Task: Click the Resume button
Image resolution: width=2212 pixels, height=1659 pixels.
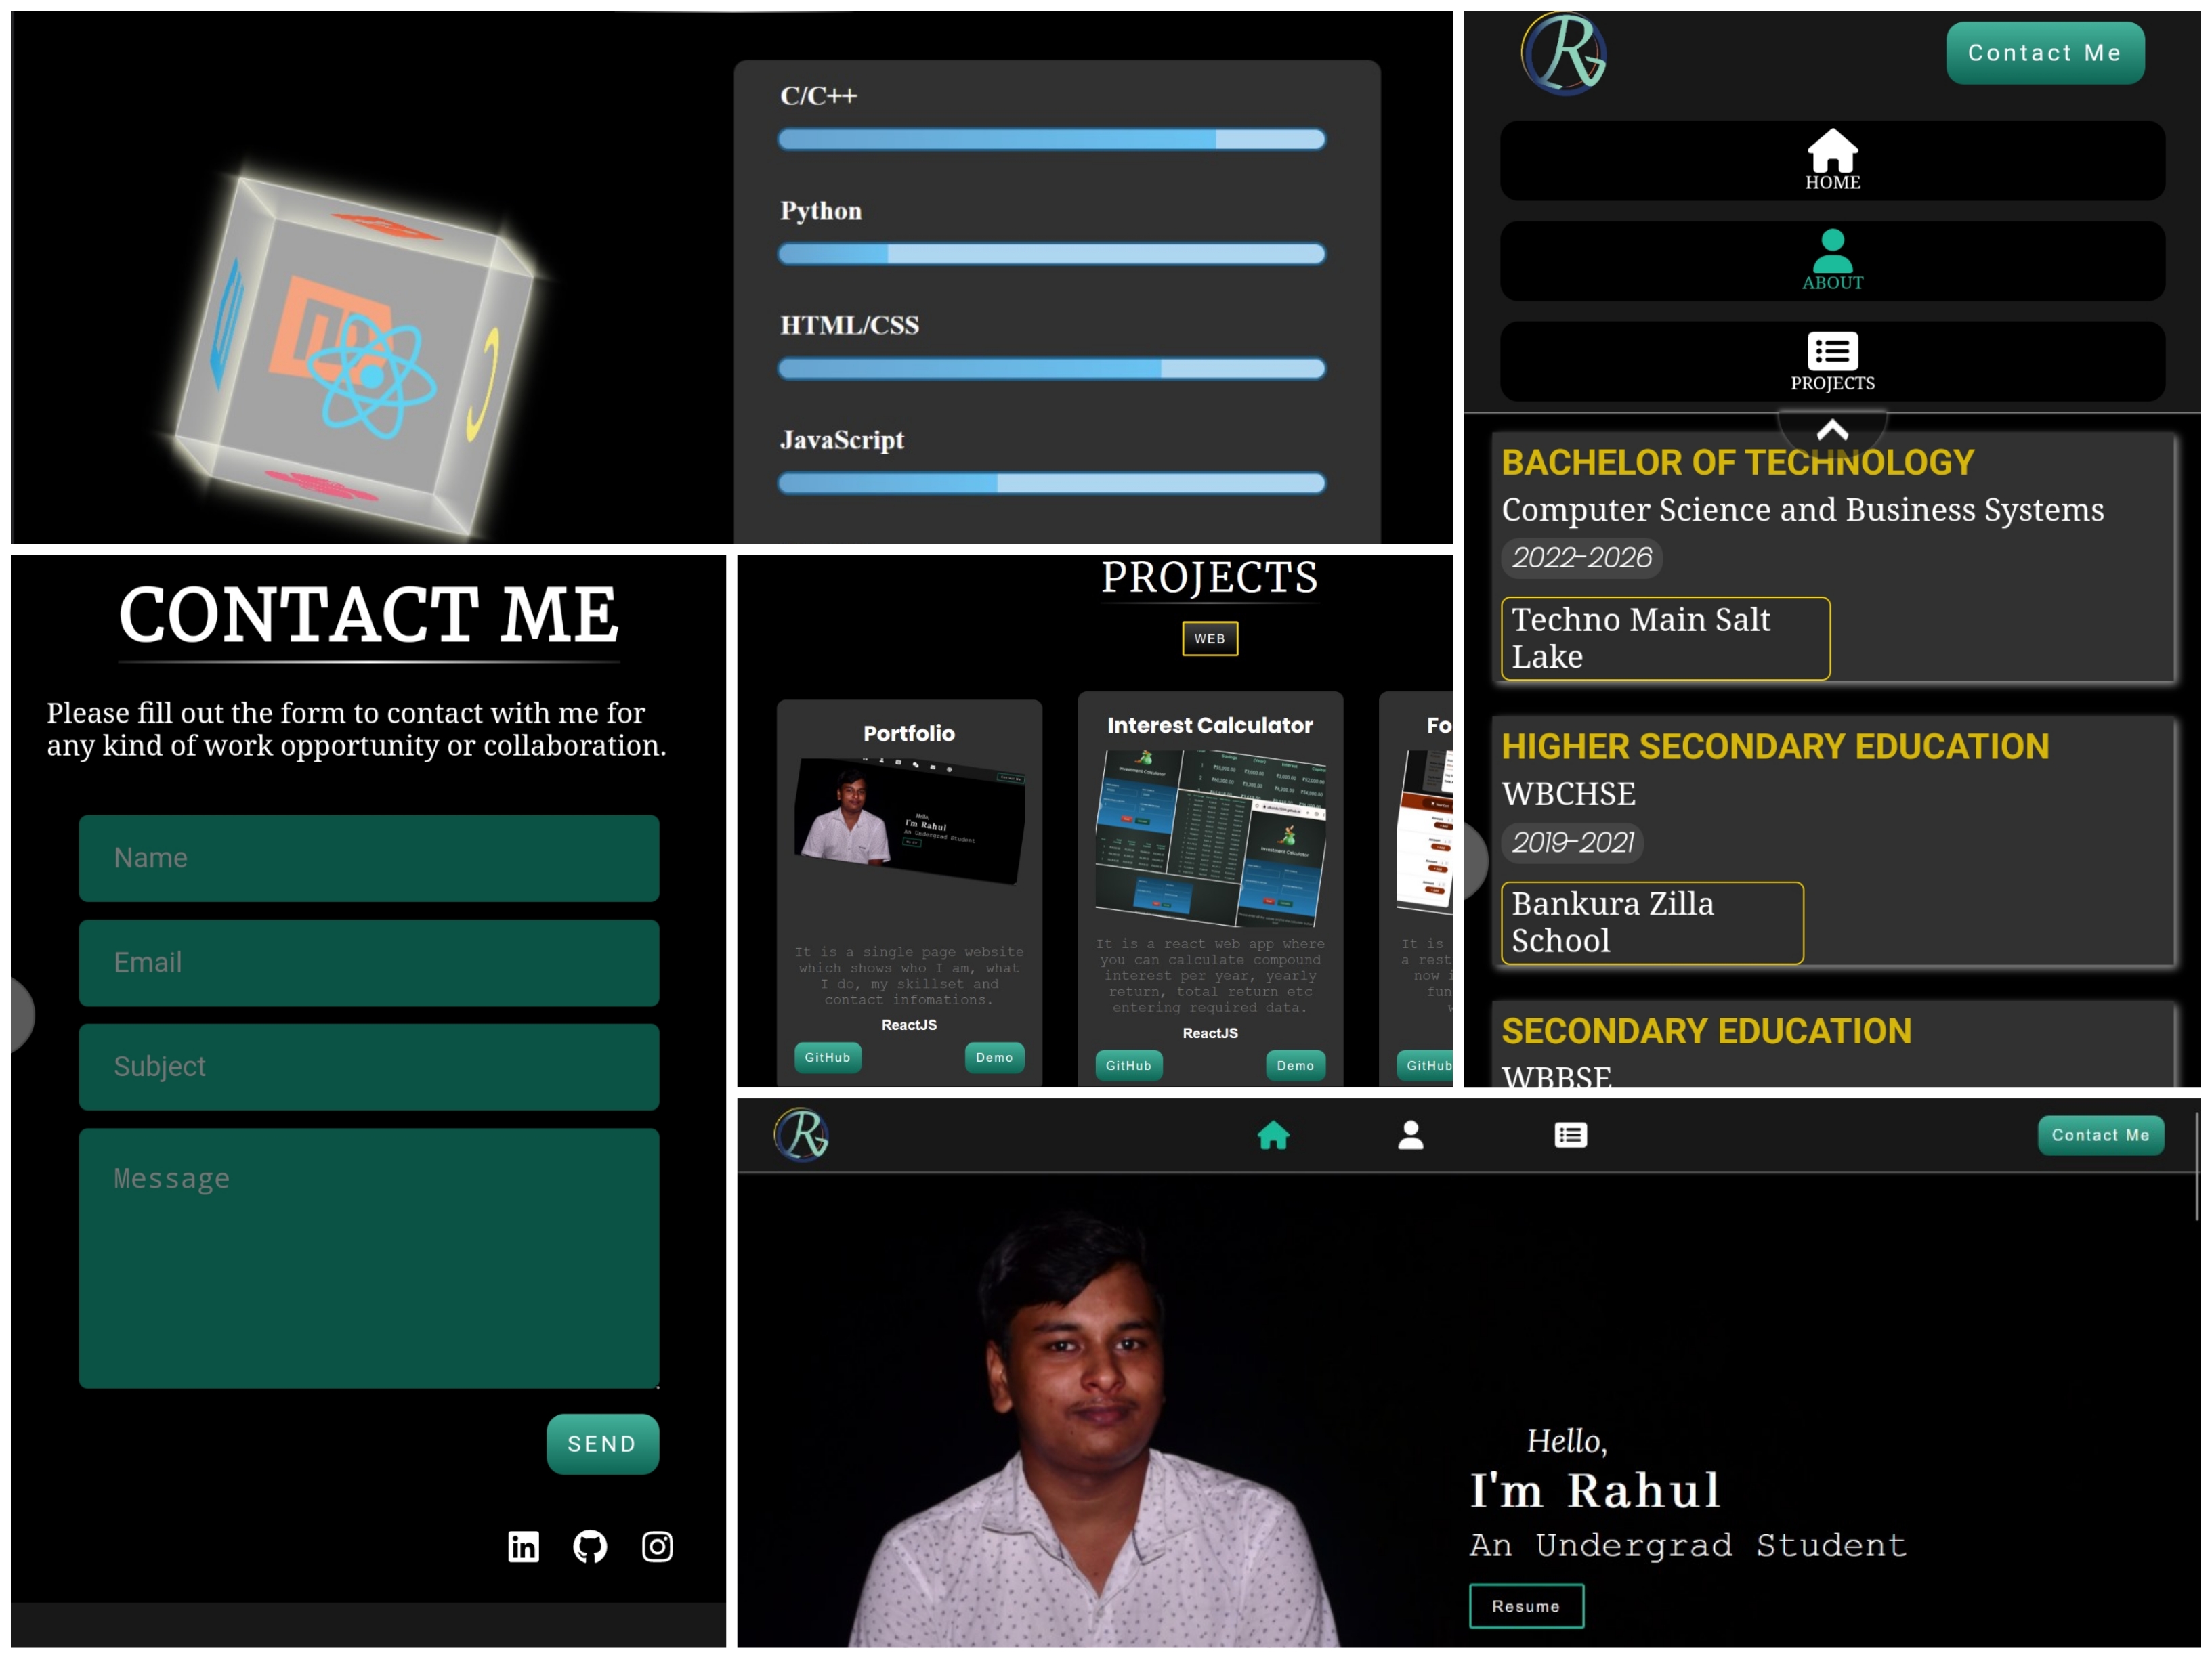Action: point(1526,1606)
